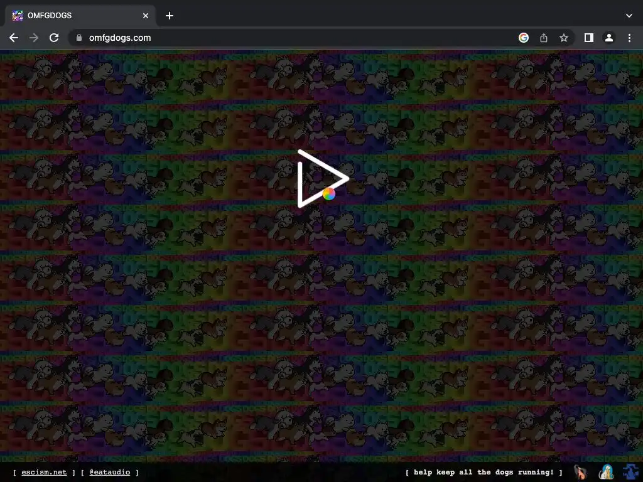Toggle the browser side panel
Image resolution: width=643 pixels, height=482 pixels.
(x=589, y=38)
